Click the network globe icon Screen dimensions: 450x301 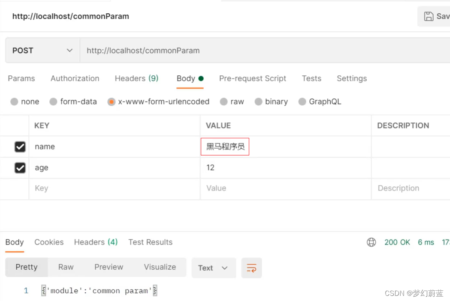[371, 242]
